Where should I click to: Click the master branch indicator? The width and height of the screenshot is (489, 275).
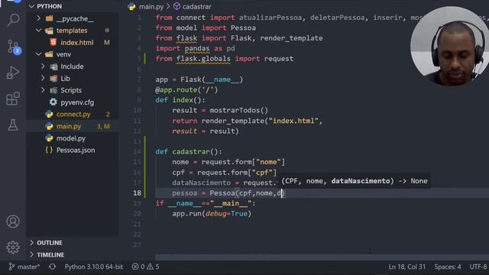tap(24, 267)
